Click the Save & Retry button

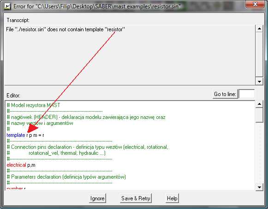(x=136, y=198)
